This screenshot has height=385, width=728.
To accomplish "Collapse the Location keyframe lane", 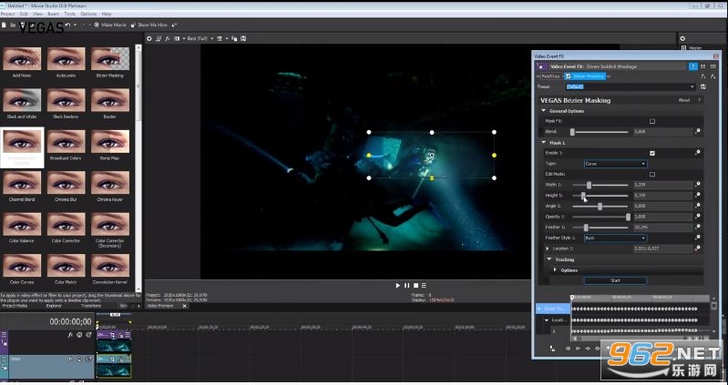I will click(x=547, y=320).
